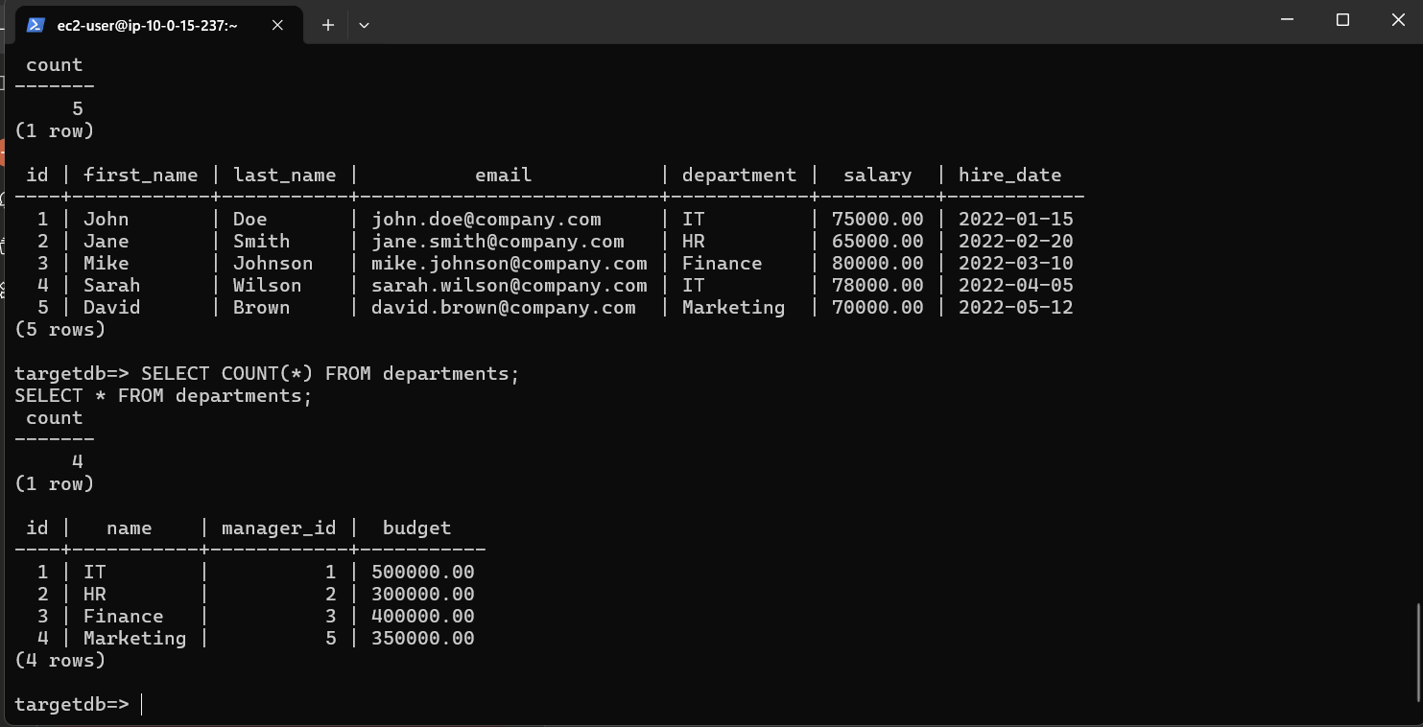Minimize the terminal window

(1286, 19)
